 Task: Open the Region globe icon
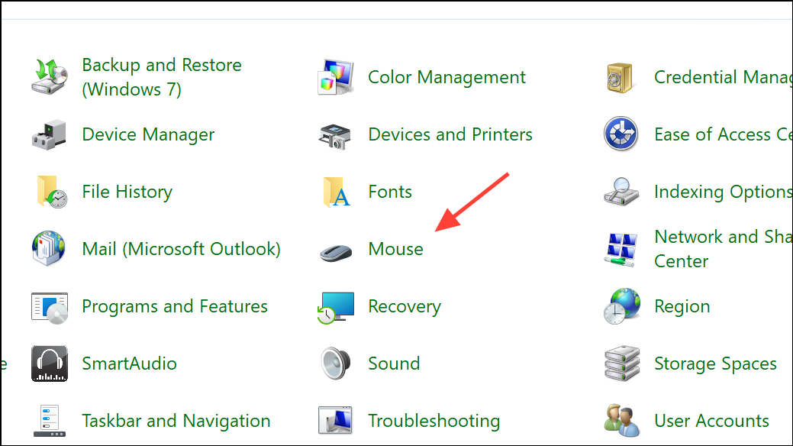pyautogui.click(x=621, y=305)
